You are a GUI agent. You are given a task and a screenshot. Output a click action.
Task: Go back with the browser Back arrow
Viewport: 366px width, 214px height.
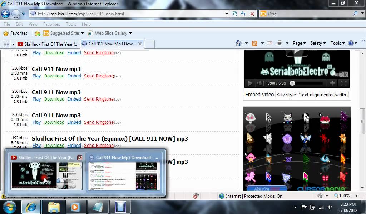point(5,14)
